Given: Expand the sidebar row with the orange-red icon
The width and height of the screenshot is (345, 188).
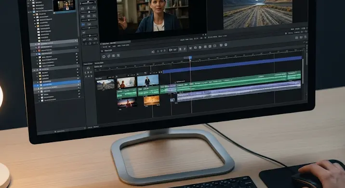Looking at the screenshot, I should pos(36,51).
